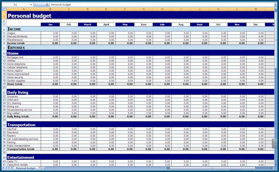The height and width of the screenshot is (172, 279).
Task: Go to last sheet navigation arrow
Action: pyautogui.click(x=12, y=168)
